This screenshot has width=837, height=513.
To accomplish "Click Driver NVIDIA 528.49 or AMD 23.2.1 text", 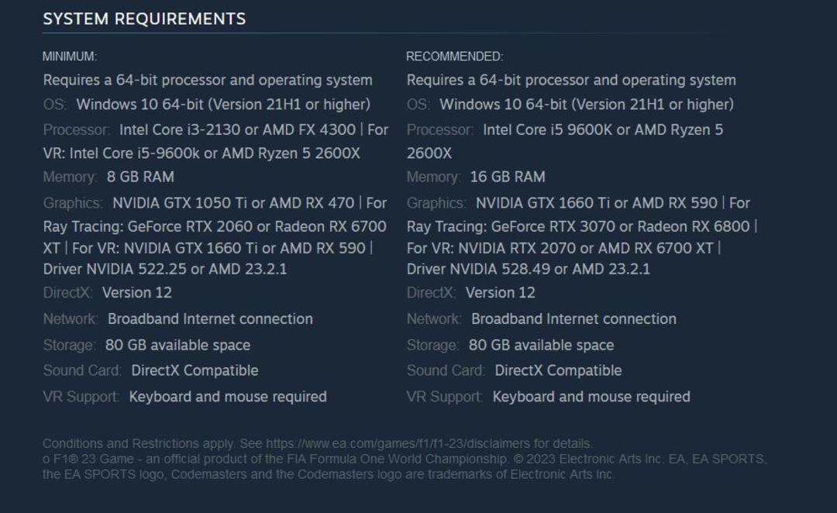I will click(x=529, y=269).
